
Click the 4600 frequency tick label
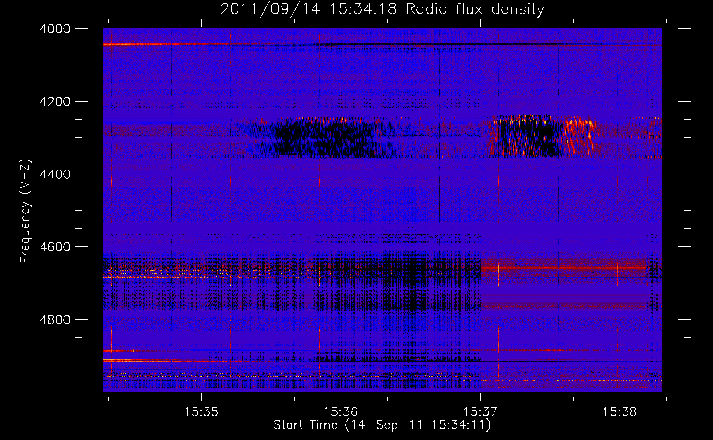coord(55,247)
